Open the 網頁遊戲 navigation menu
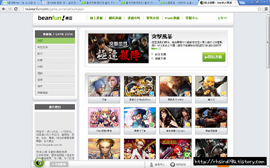The height and width of the screenshot is (168, 270). point(115,18)
